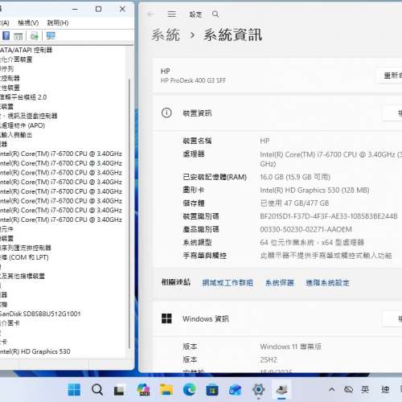Click the Windows 11 專業版 edition value

291,347
